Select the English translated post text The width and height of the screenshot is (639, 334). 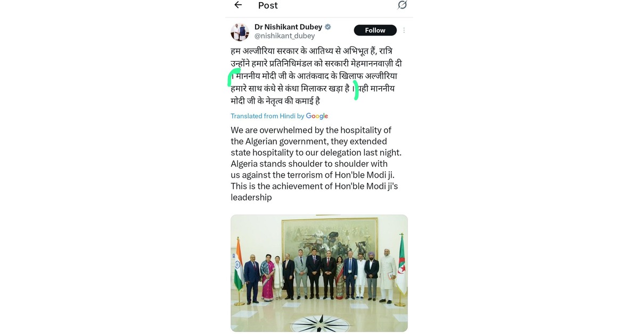tap(316, 164)
